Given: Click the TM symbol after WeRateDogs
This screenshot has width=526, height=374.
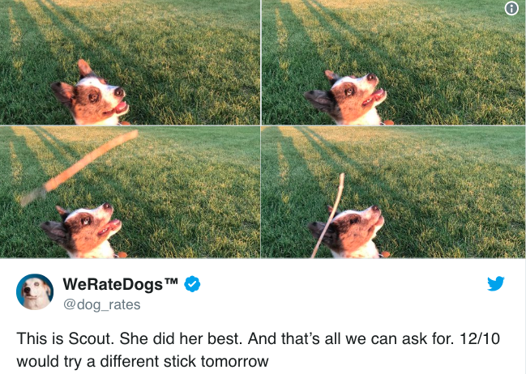Looking at the screenshot, I should (171, 281).
